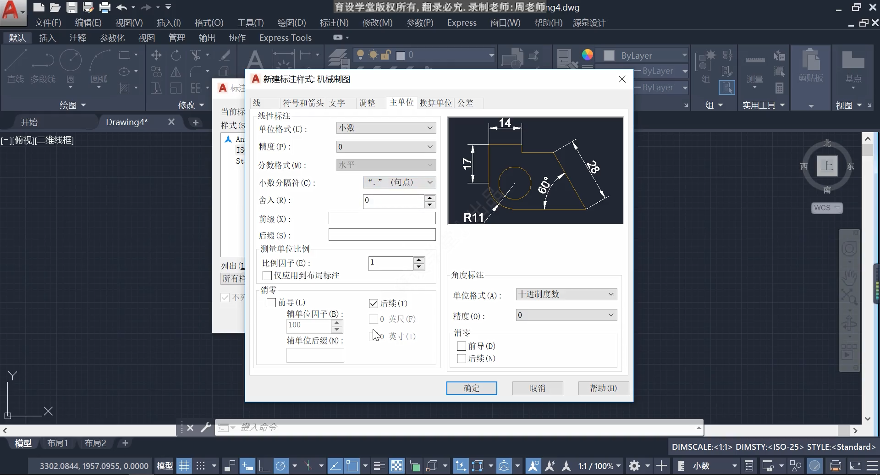Open the Dimension menu in menu bar
This screenshot has width=880, height=475.
tap(334, 23)
